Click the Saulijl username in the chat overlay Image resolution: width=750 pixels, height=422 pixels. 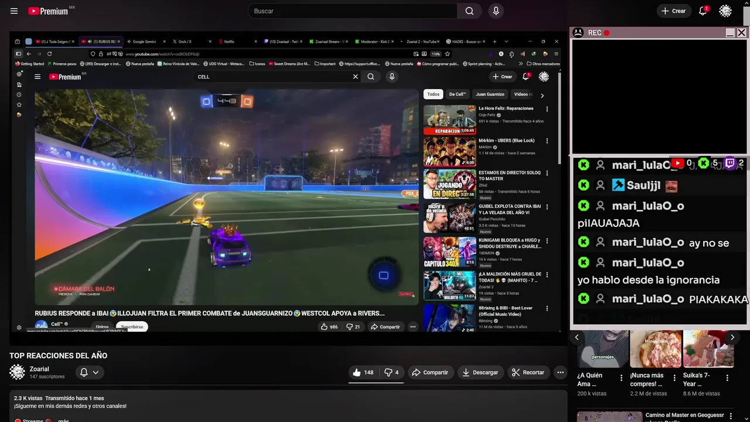coord(643,185)
